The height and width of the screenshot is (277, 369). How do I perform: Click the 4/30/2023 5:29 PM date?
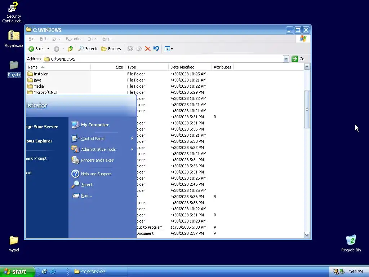(x=187, y=92)
